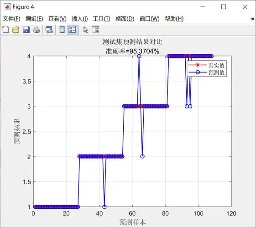Click the Figure 4 title bar text
This screenshot has width=256, height=228.
(x=23, y=7)
